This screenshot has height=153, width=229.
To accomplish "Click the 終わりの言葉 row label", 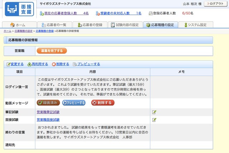I will (x=15, y=132).
